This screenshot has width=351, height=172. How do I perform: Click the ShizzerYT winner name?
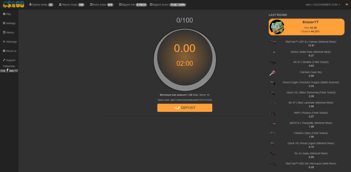(310, 22)
